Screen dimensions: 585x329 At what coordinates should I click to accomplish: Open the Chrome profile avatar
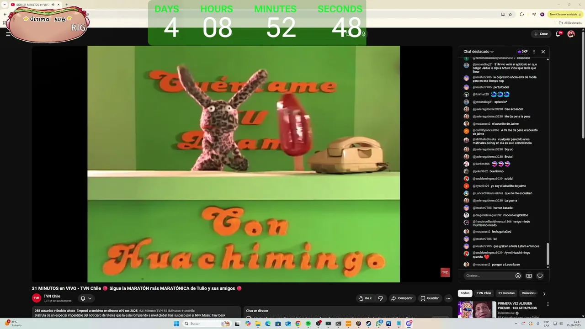tap(542, 14)
